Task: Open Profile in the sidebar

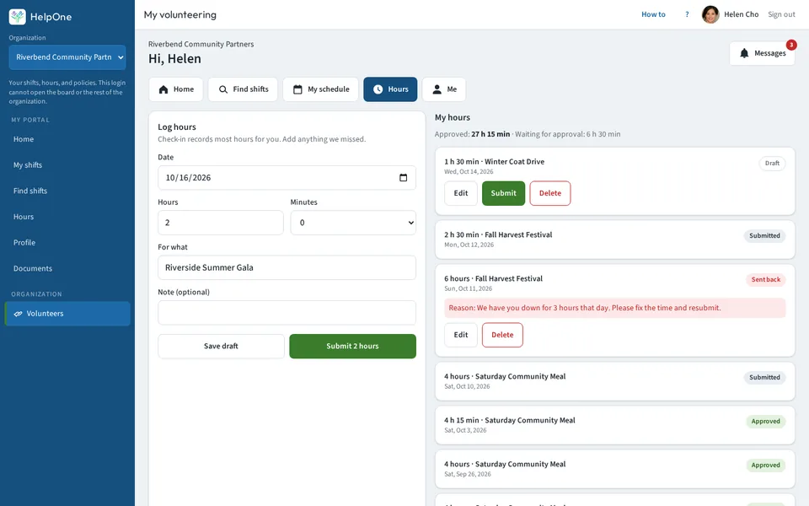Action: point(67,243)
